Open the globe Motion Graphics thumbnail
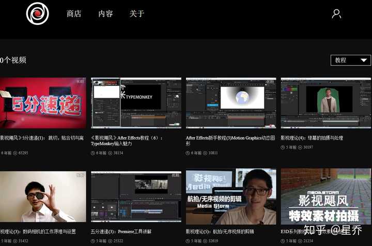Screen dimensions: 372x246 click(x=231, y=103)
